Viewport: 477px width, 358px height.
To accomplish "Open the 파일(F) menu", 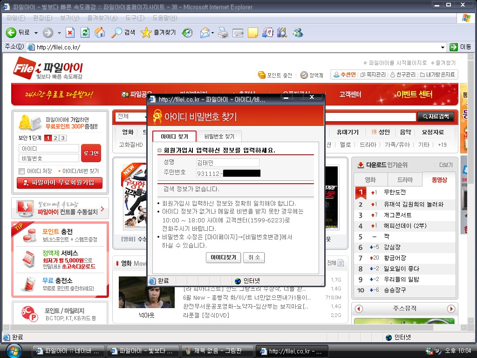I will pyautogui.click(x=16, y=18).
